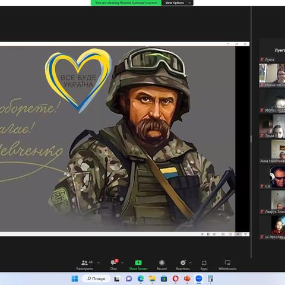Open the Reactions menu
The height and width of the screenshot is (285, 285).
183,265
